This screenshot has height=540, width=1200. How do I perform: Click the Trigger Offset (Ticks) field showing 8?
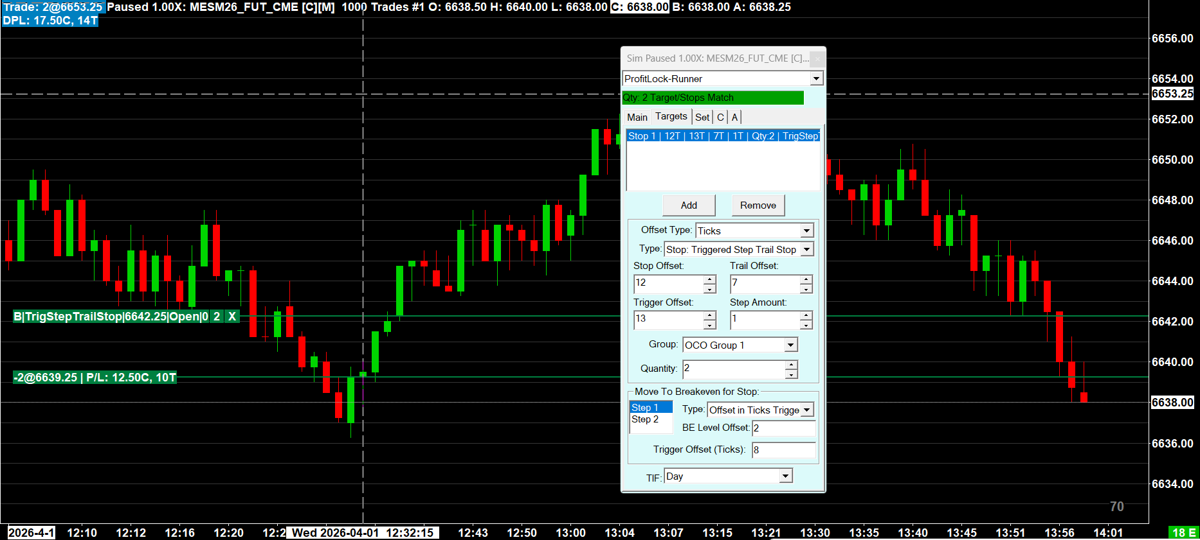coord(784,450)
